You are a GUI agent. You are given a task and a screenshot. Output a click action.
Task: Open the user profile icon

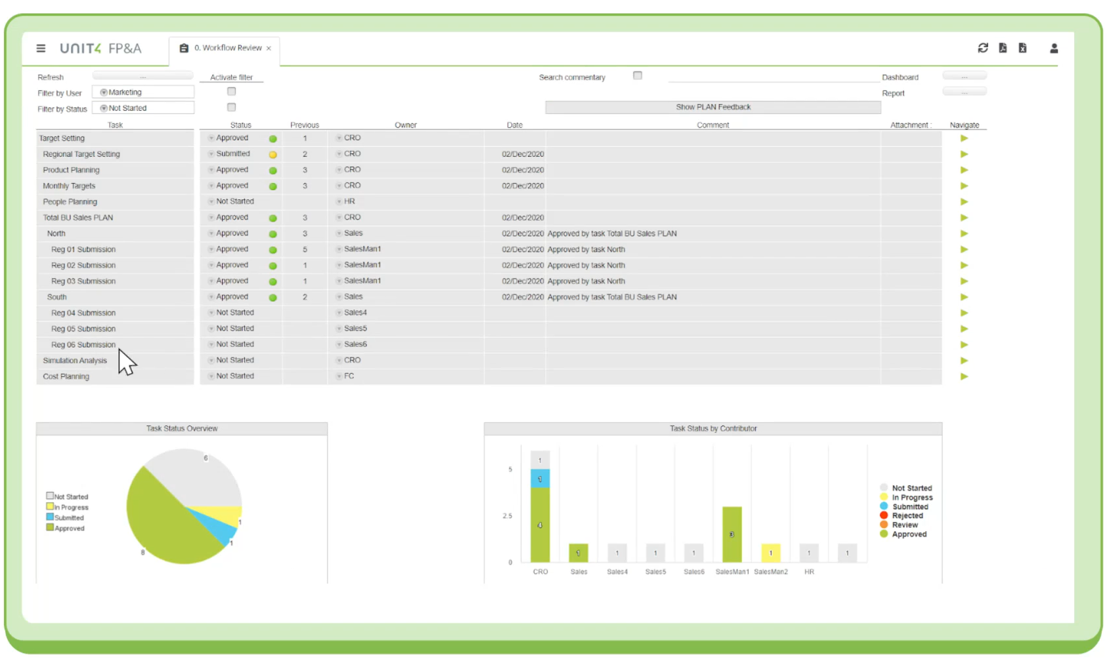pyautogui.click(x=1053, y=49)
